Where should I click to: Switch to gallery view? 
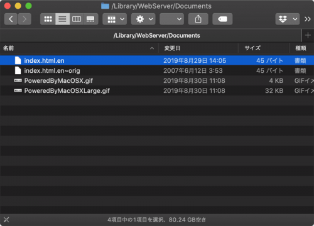point(91,19)
